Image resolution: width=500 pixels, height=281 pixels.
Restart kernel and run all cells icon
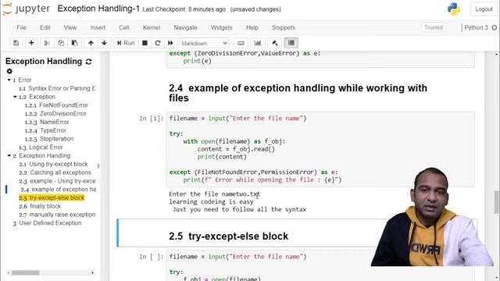click(x=170, y=43)
